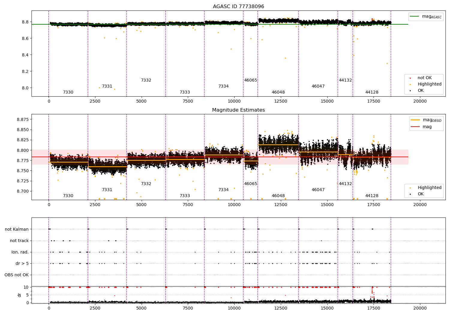This screenshot has width=450, height=315.
Task: Click the 'not track' axis label
Action: point(19,241)
